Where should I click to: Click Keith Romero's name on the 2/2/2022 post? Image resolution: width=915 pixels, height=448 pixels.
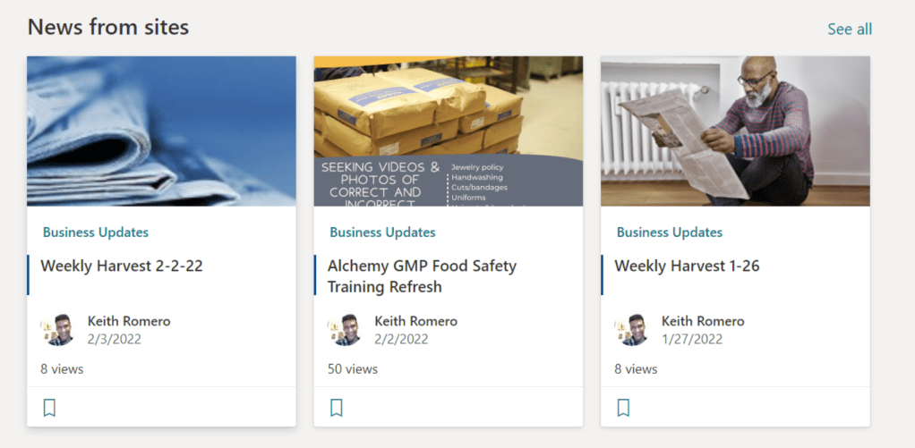click(415, 321)
